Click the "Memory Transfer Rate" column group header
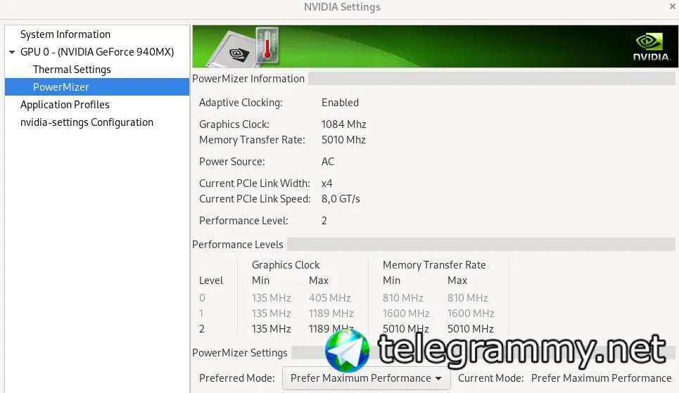Screen dimensions: 679x393 434,265
